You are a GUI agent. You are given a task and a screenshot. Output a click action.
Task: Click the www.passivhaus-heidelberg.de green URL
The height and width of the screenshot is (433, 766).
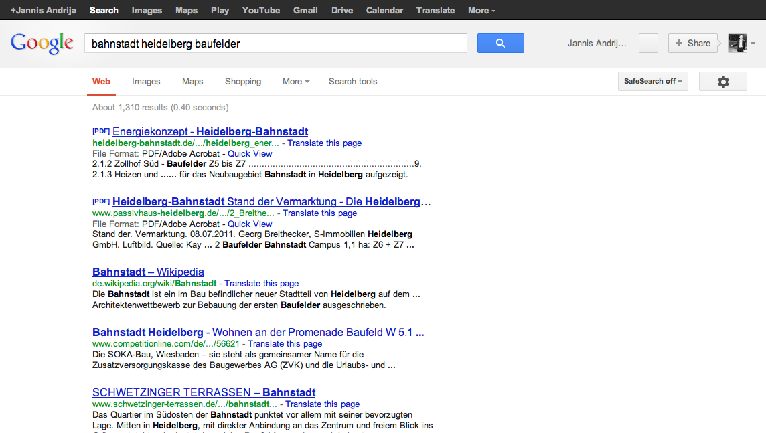click(183, 213)
